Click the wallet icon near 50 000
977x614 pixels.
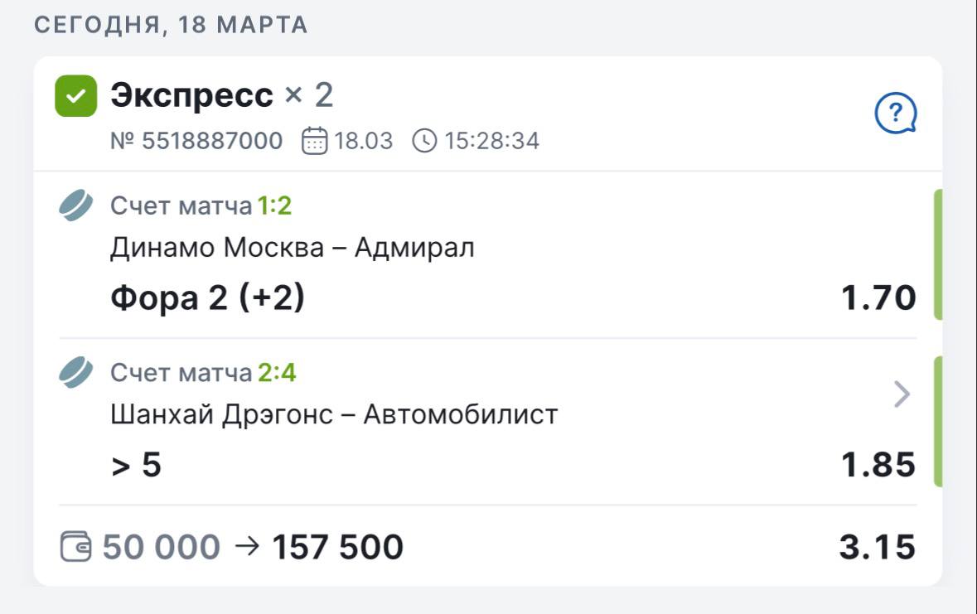[77, 547]
